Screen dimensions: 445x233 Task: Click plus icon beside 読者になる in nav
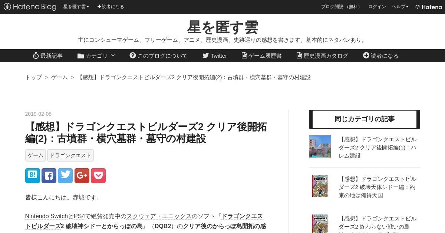coord(366,55)
